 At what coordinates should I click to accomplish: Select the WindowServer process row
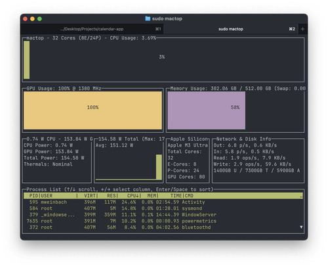point(163,214)
